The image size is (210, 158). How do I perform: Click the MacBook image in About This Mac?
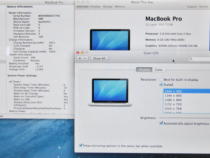point(110,40)
